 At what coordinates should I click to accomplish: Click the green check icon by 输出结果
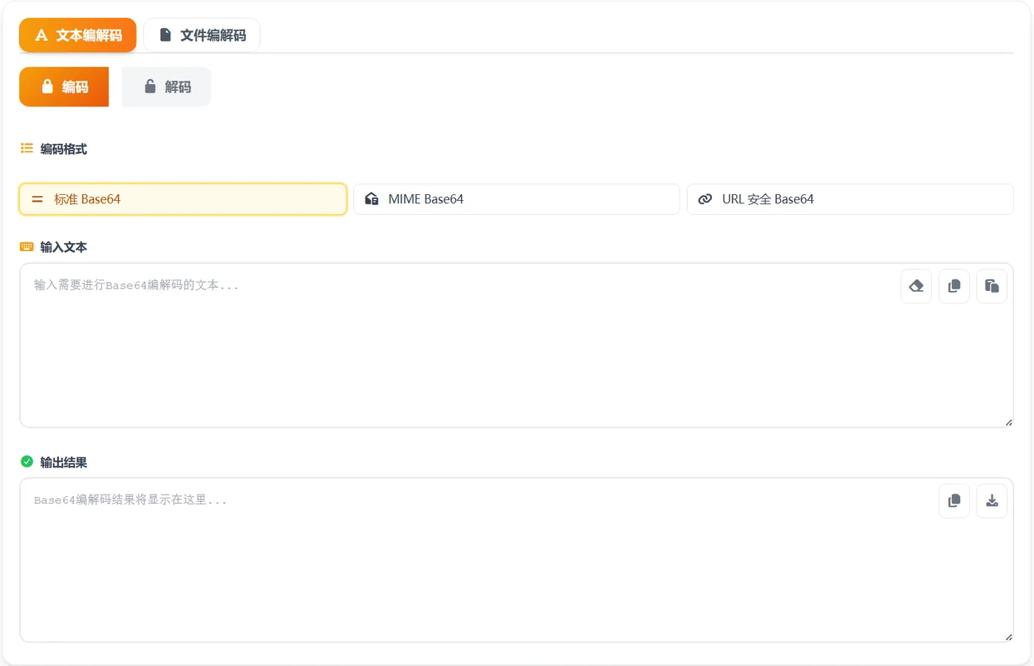coord(27,462)
